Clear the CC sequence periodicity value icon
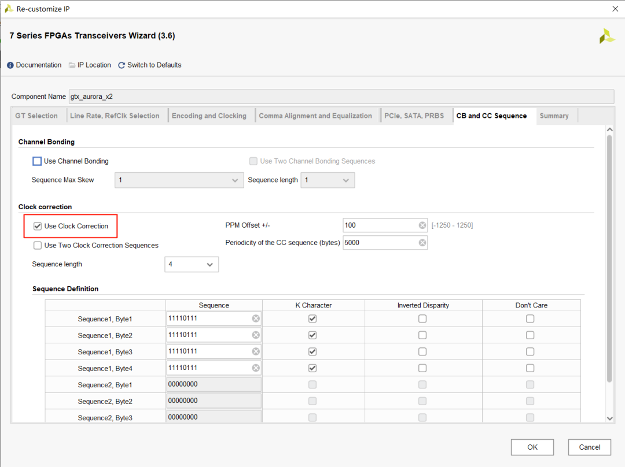The height and width of the screenshot is (467, 625). coord(422,243)
